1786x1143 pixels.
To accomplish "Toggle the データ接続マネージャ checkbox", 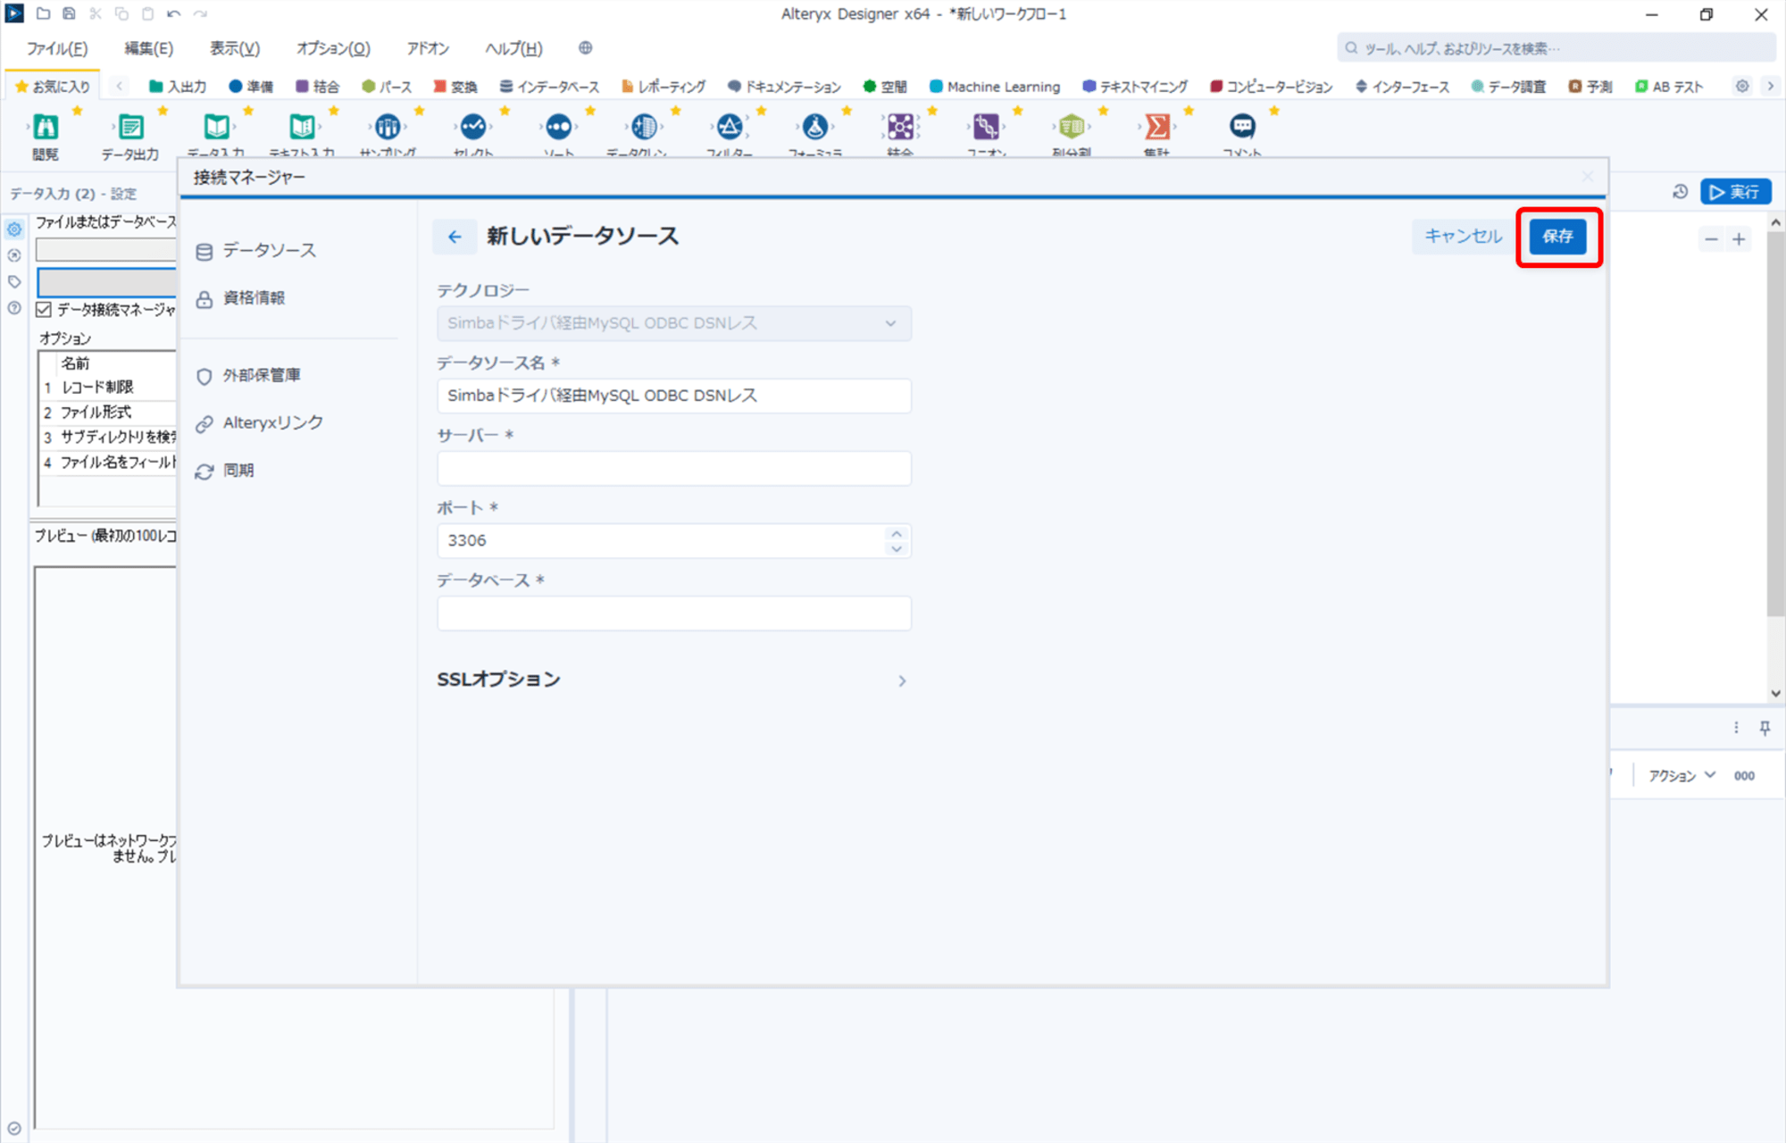I will pos(44,310).
